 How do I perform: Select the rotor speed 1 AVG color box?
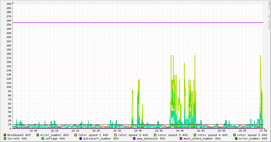(x=75, y=135)
